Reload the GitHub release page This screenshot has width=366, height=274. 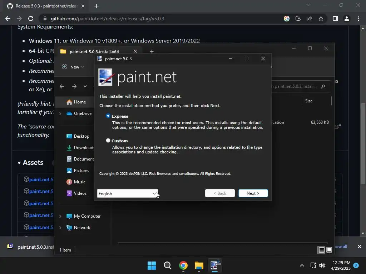tap(31, 19)
